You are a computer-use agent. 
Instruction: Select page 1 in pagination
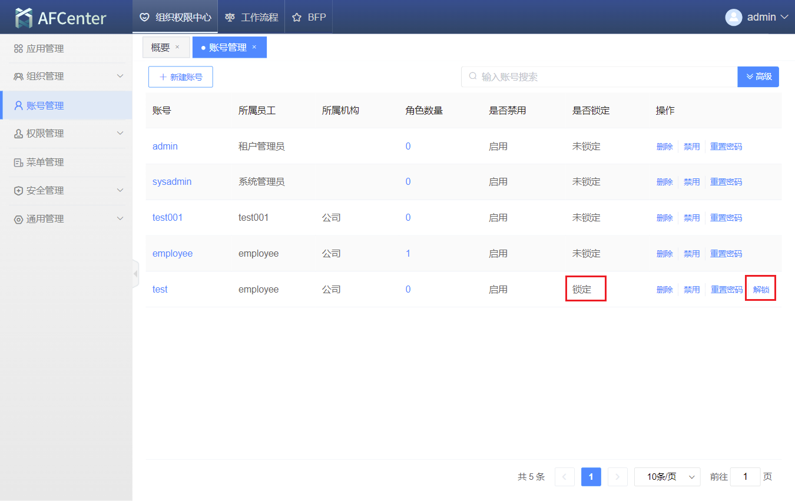point(591,477)
